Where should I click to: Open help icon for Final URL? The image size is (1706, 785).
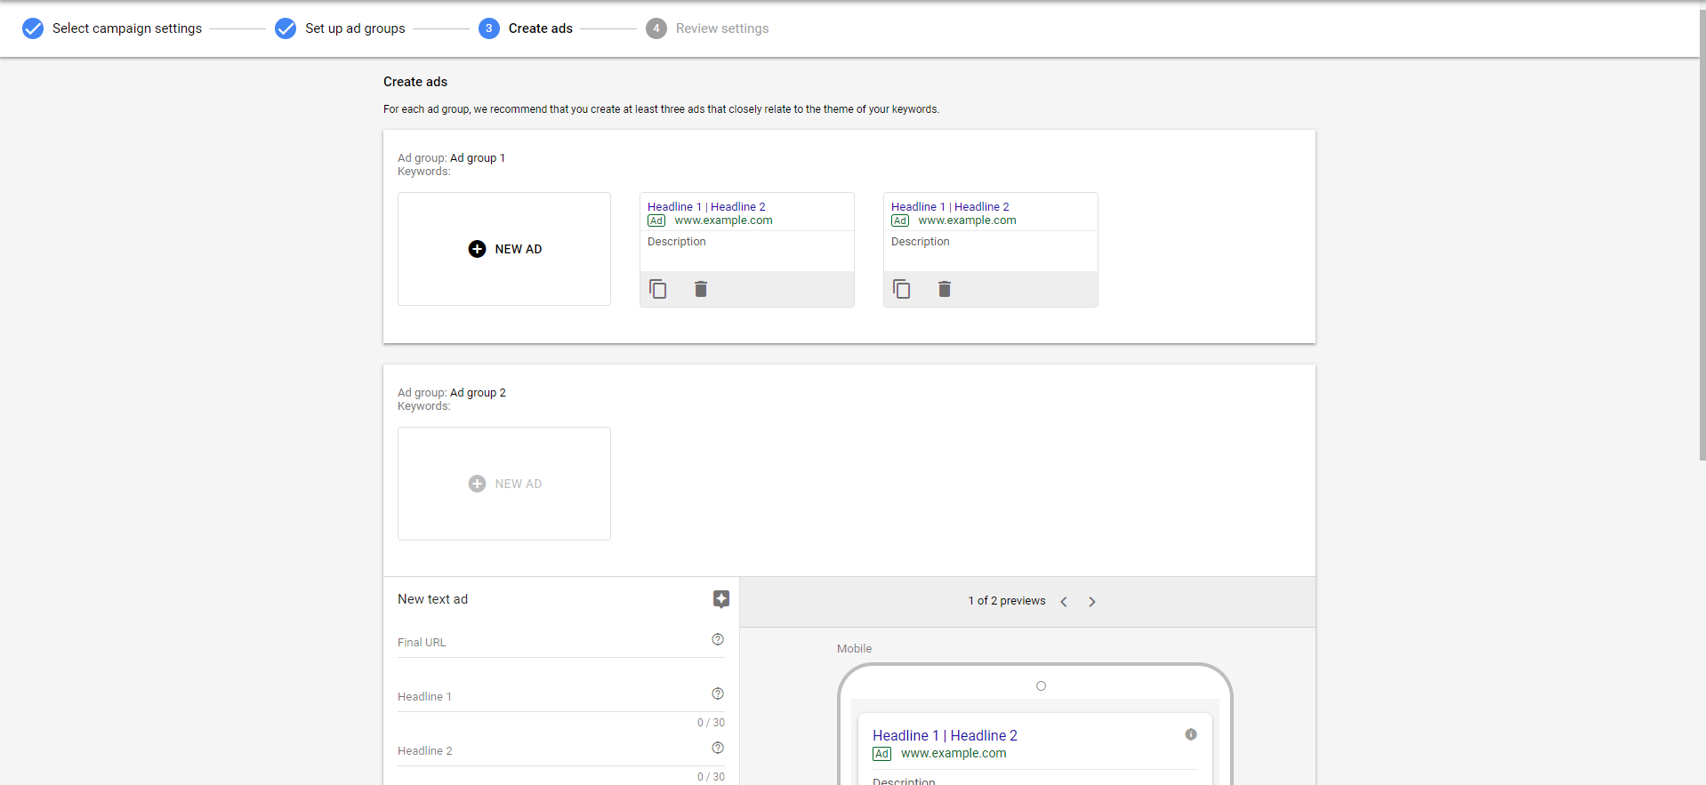click(718, 639)
